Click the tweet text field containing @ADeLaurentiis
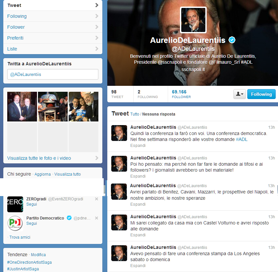Image resolution: width=278 pixels, height=272 pixels. pyautogui.click(x=53, y=74)
